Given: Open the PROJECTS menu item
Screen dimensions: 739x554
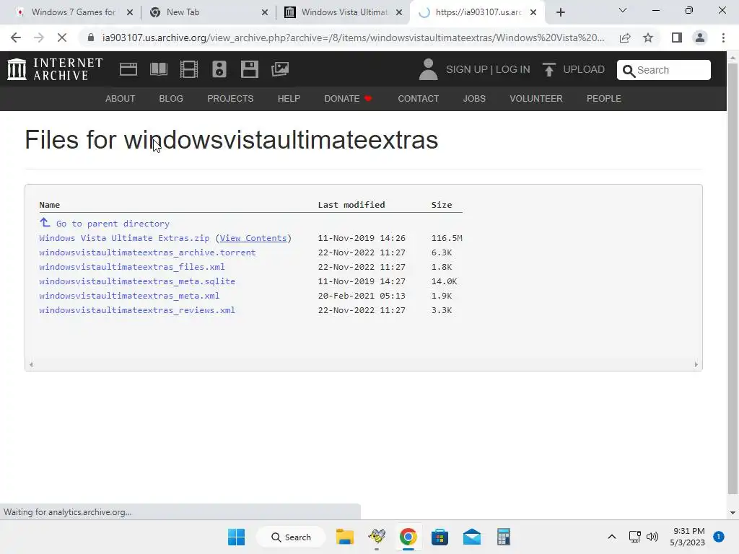Looking at the screenshot, I should pyautogui.click(x=230, y=99).
